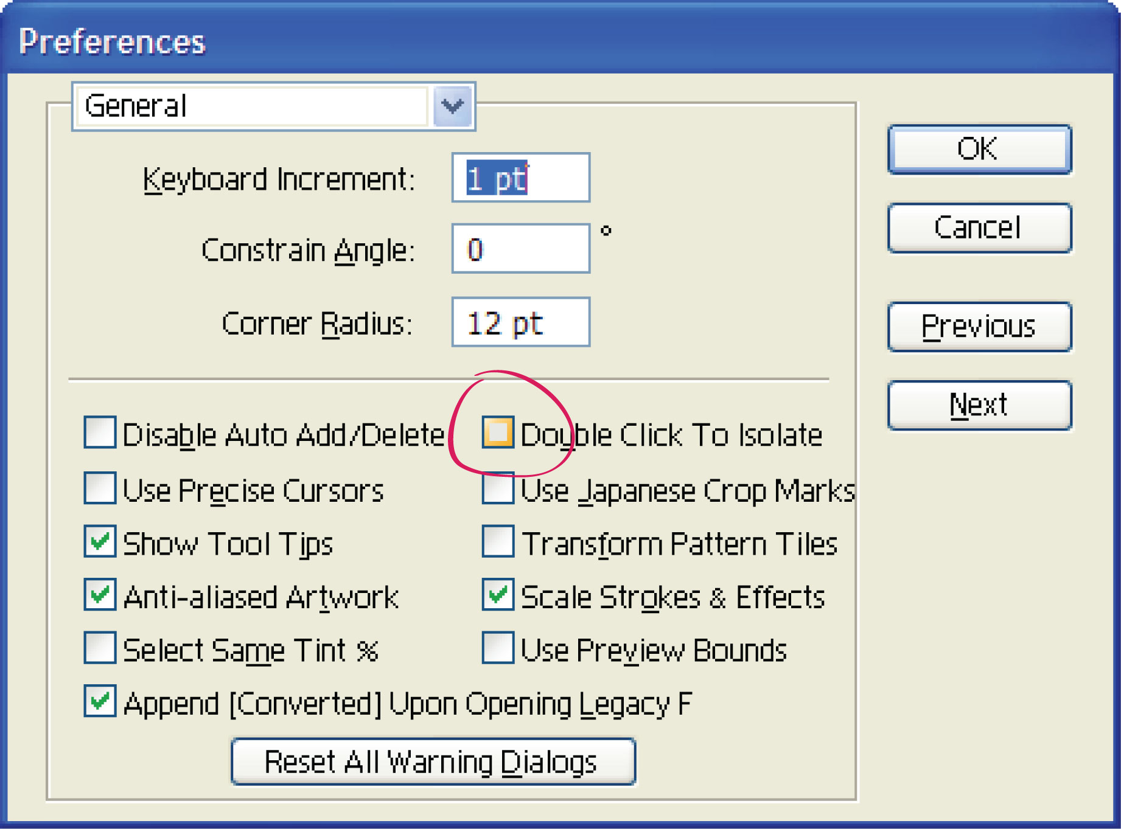1121x829 pixels.
Task: Check the Transform Pattern Tiles option
Action: (498, 542)
